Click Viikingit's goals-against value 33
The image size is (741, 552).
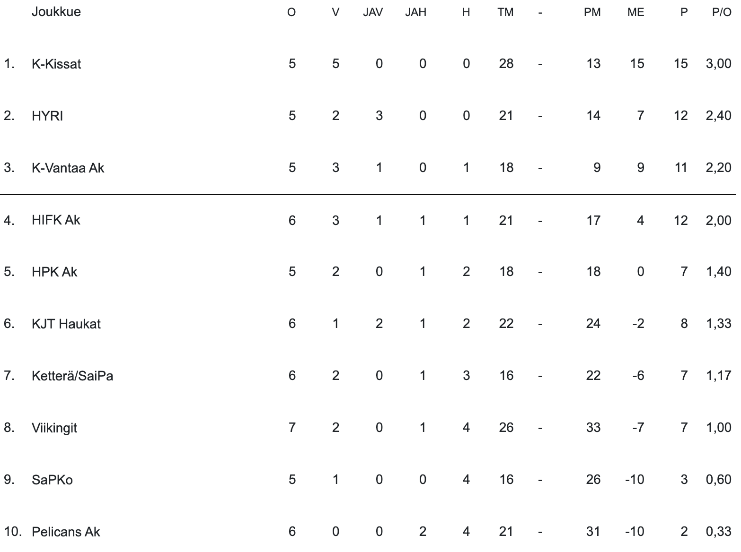tap(593, 428)
